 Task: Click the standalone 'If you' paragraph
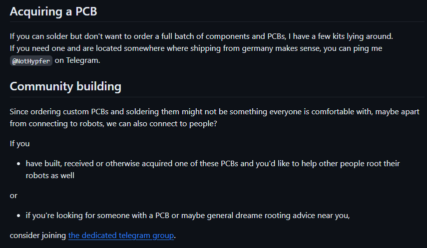pos(19,144)
